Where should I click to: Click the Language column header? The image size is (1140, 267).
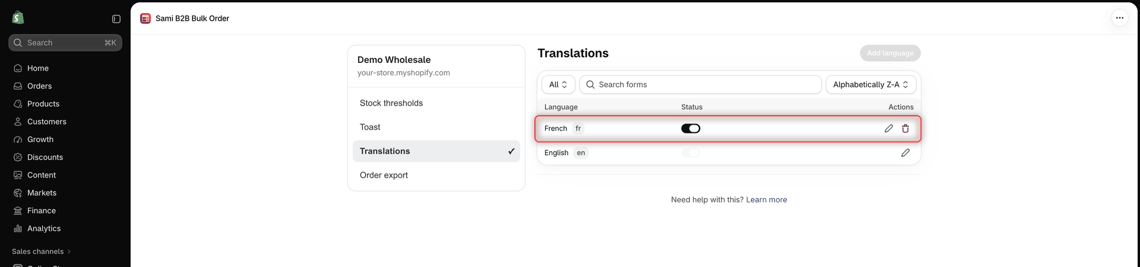(x=561, y=107)
